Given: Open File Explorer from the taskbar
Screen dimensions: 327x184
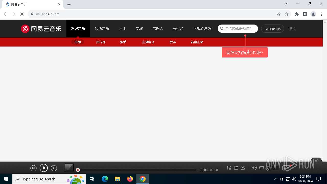Looking at the screenshot, I should [x=118, y=179].
